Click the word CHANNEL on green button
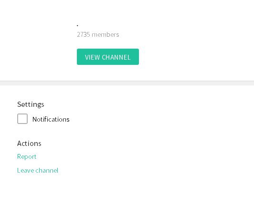 (116, 57)
